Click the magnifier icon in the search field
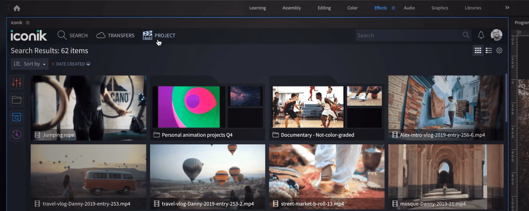The image size is (529, 211). click(x=466, y=35)
